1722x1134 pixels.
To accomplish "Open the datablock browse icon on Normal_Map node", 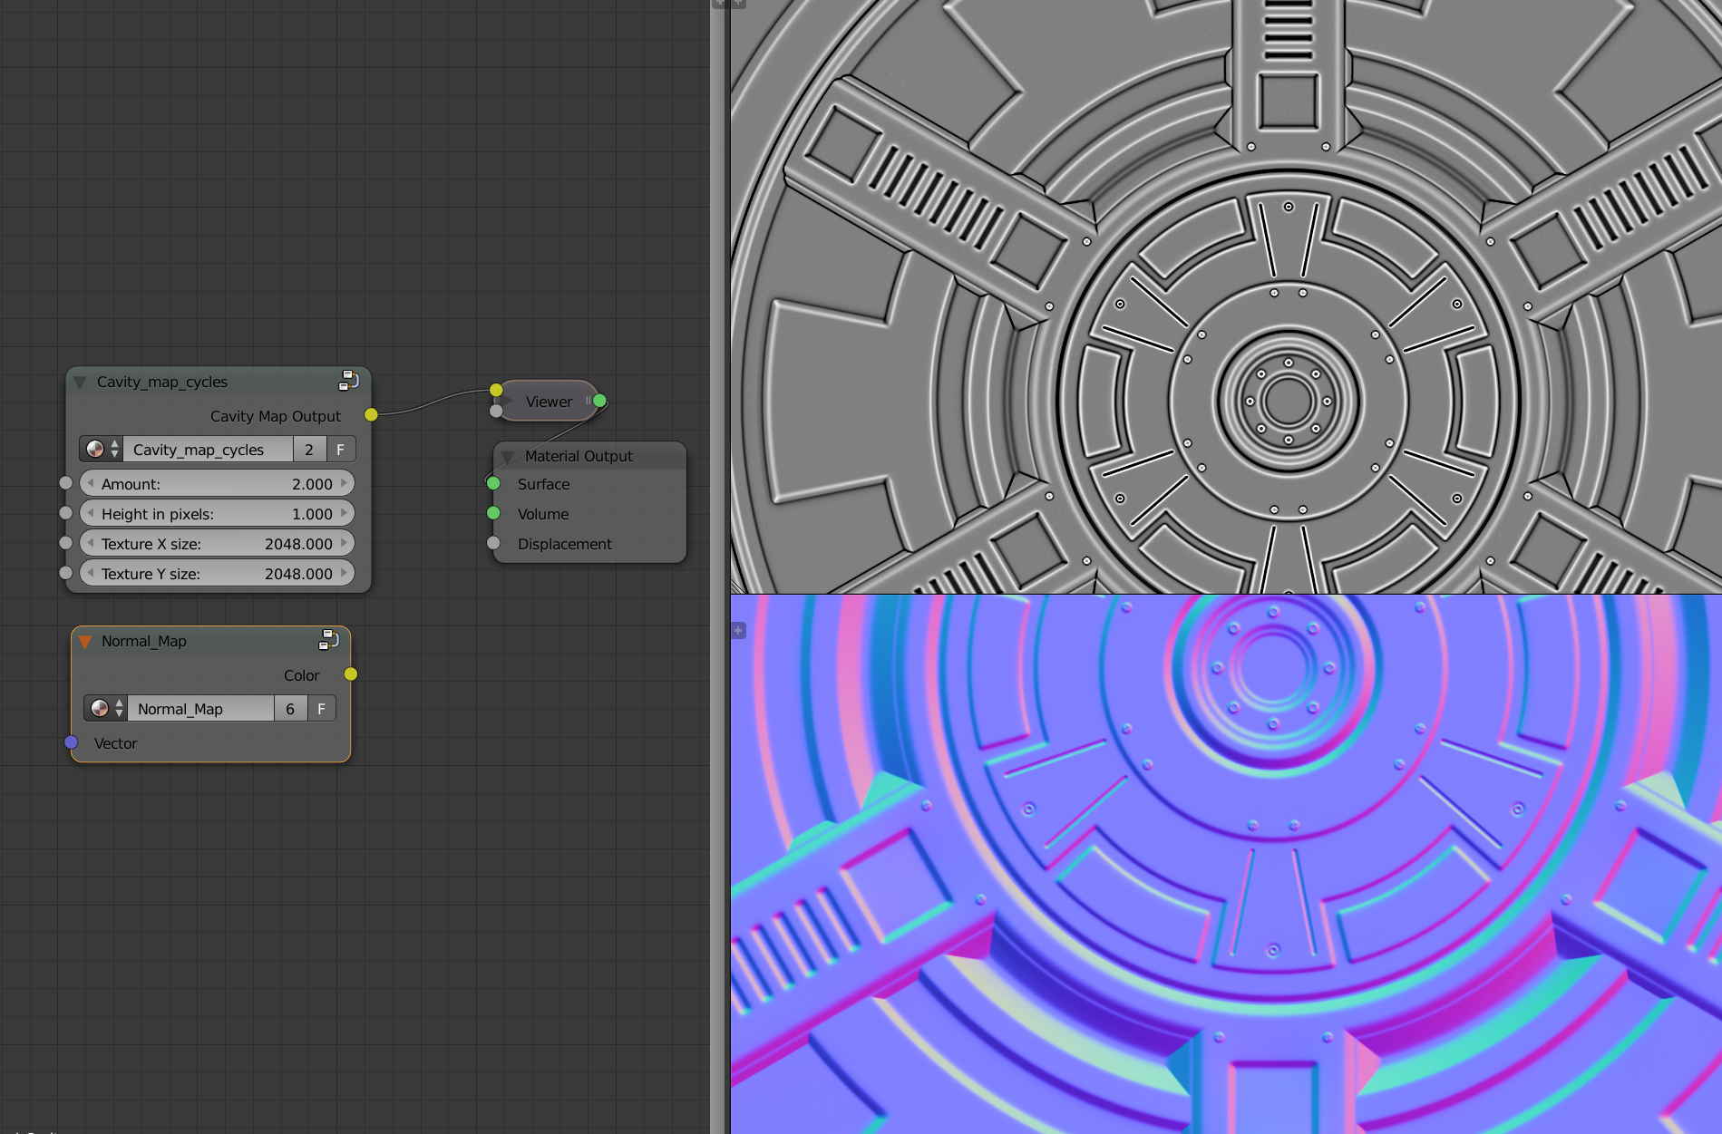I will (99, 708).
